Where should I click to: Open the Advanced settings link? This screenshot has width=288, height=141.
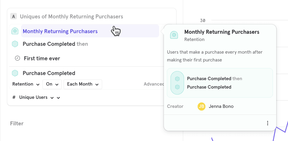[154, 84]
